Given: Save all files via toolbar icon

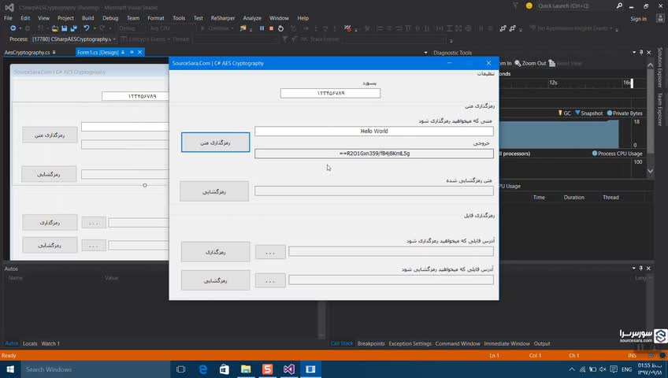Looking at the screenshot, I should tap(73, 28).
